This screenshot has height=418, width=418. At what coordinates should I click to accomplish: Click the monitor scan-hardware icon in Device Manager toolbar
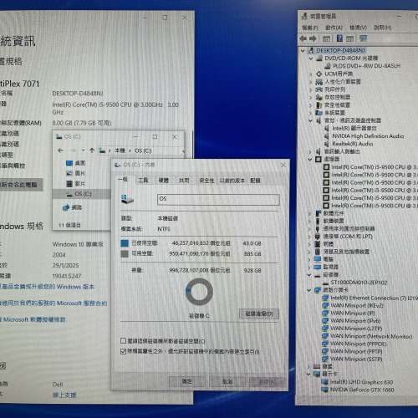click(363, 38)
